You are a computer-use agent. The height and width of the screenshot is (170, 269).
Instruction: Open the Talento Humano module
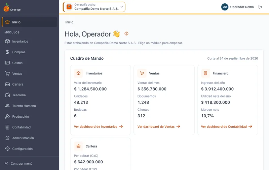click(x=30, y=106)
